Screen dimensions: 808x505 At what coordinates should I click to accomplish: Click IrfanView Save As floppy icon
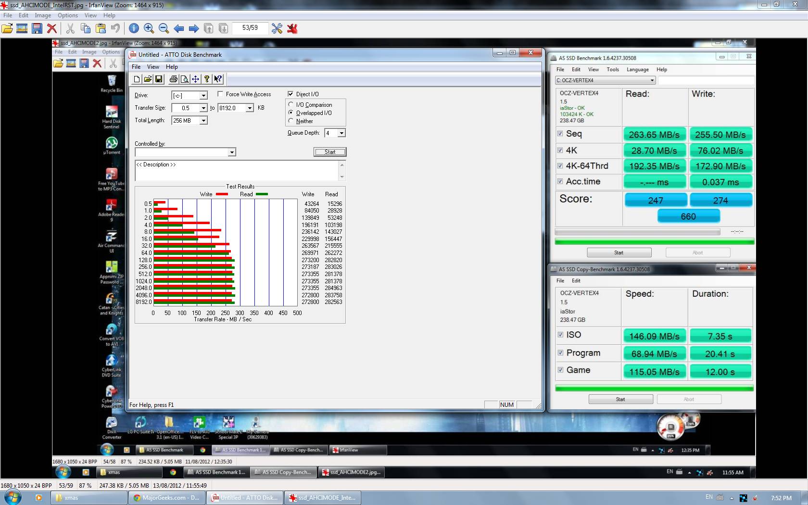click(x=37, y=28)
